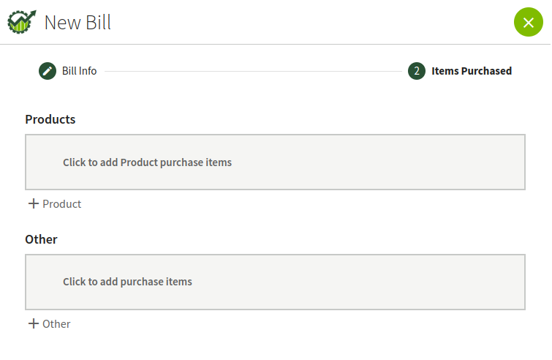This screenshot has width=552, height=360.
Task: Click the plus icon next to Other
Action: (34, 323)
